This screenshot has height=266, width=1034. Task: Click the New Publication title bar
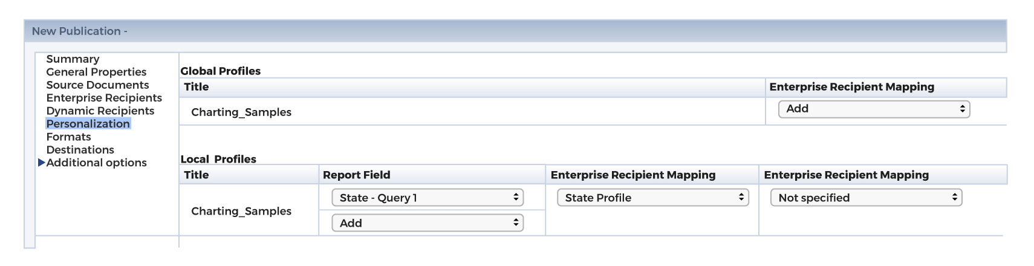(515, 31)
